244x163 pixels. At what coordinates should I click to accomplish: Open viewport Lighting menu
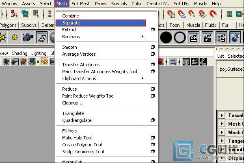pyautogui.click(x=39, y=53)
